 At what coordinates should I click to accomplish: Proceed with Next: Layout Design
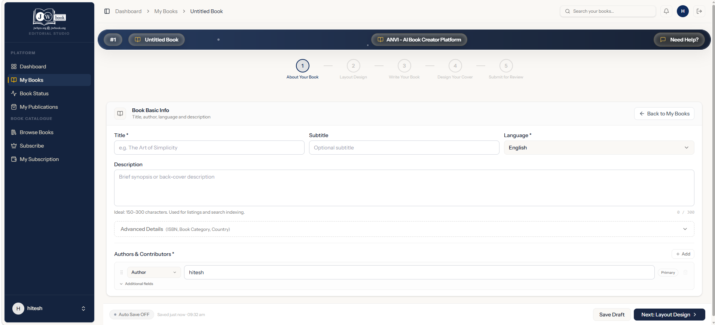[669, 315]
